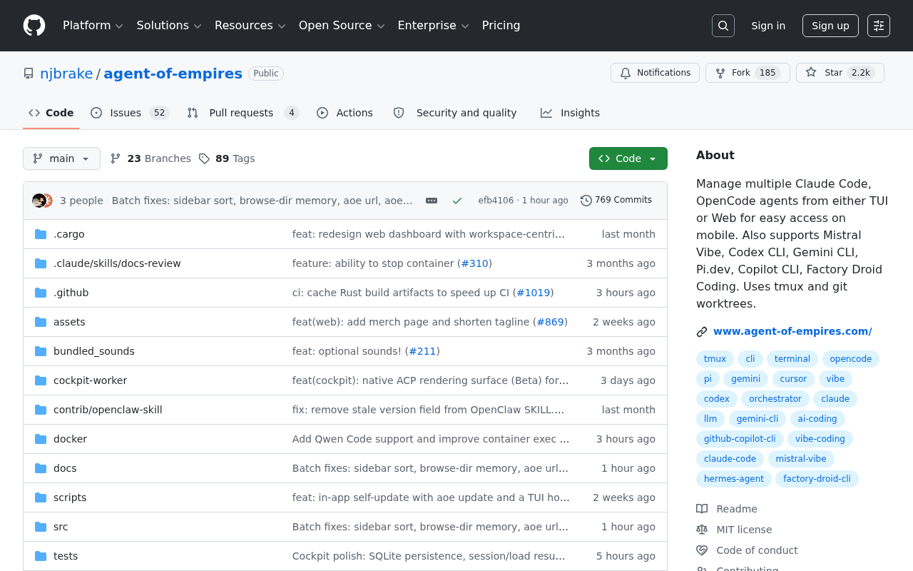Click the .cargo folder icon

41,234
